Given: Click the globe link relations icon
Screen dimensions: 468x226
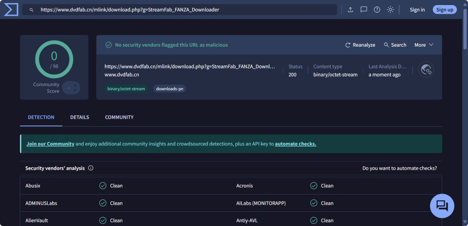Looking at the screenshot, I should click(426, 70).
